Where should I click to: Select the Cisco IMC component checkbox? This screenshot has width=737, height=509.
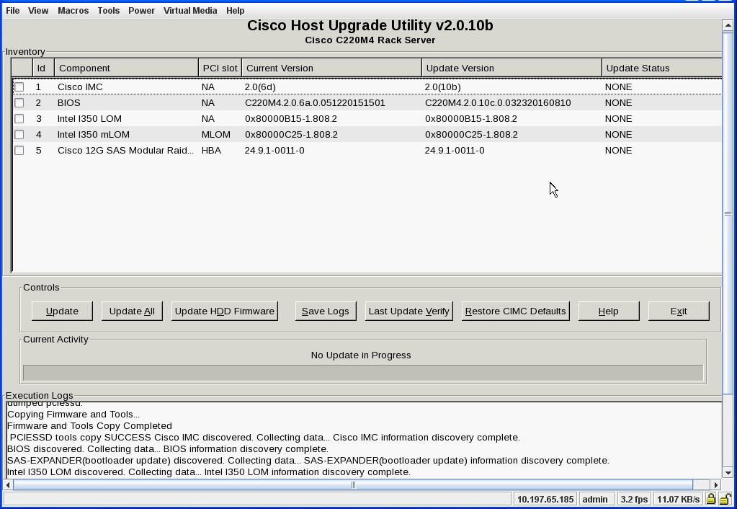coord(19,87)
